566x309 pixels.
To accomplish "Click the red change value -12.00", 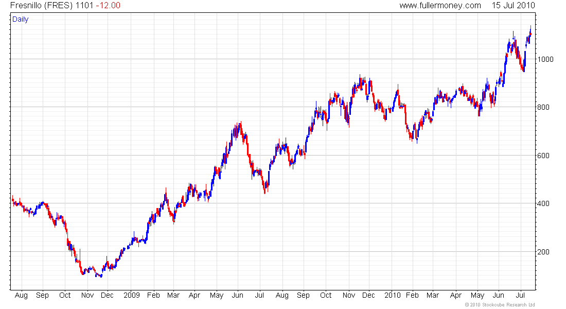I will (x=108, y=6).
